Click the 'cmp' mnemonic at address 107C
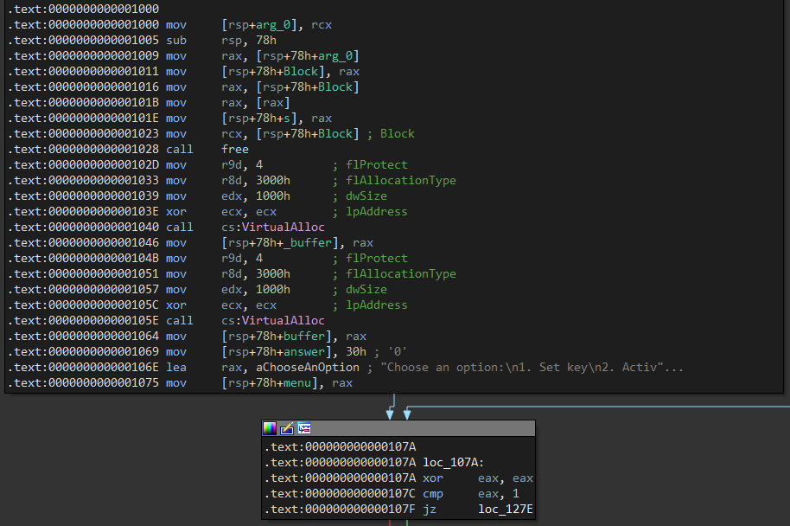This screenshot has width=790, height=526. coord(433,493)
